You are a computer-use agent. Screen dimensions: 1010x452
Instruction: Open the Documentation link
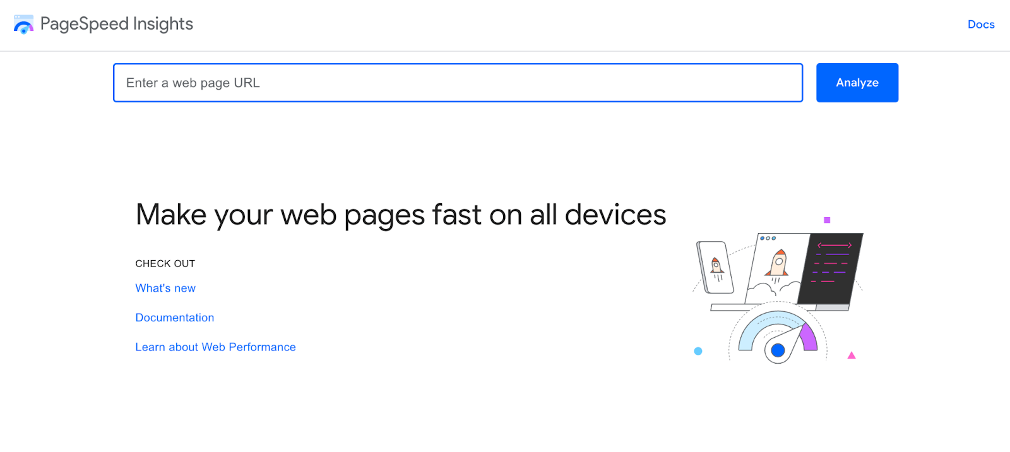[x=174, y=318]
